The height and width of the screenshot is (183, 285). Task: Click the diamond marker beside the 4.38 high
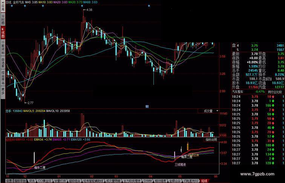[x=82, y=6]
